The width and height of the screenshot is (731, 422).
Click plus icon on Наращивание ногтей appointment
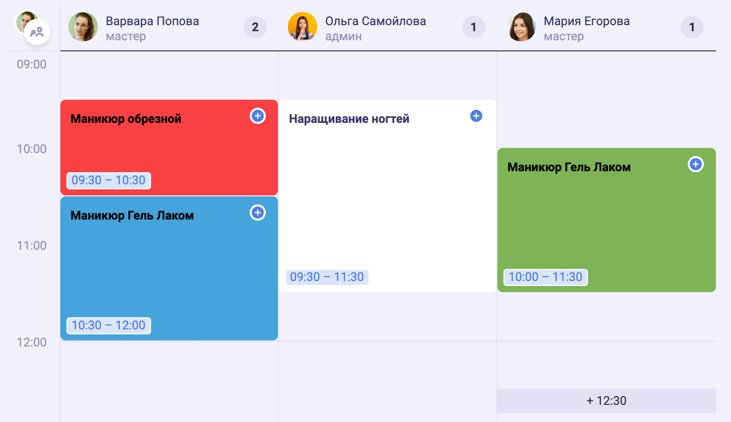coord(476,116)
